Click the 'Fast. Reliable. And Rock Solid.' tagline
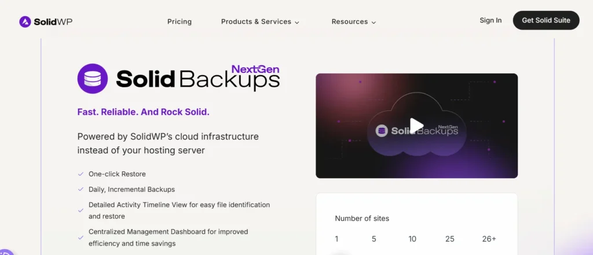Image resolution: width=593 pixels, height=255 pixels. tap(144, 112)
